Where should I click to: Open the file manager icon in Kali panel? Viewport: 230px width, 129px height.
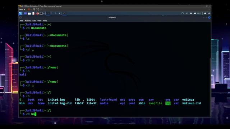[29, 14]
